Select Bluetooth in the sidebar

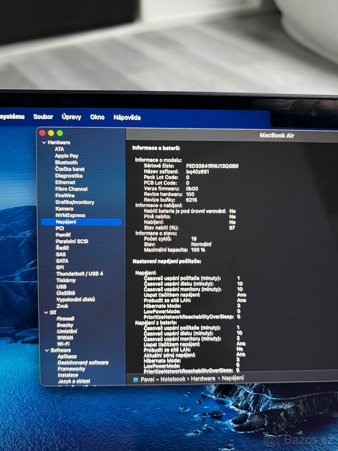pos(66,162)
